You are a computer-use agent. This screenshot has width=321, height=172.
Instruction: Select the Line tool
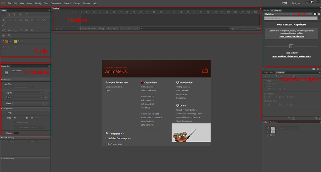[15, 20]
